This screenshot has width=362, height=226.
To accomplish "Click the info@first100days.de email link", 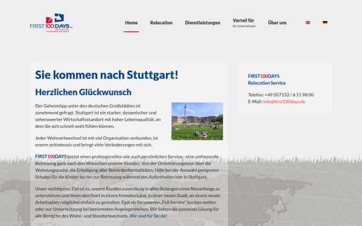I will 284,102.
